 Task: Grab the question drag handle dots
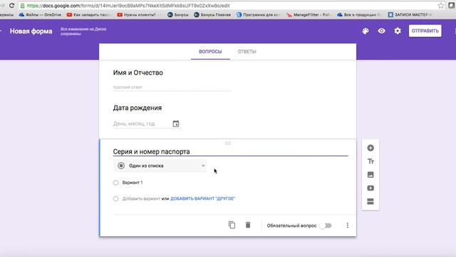[x=228, y=143]
